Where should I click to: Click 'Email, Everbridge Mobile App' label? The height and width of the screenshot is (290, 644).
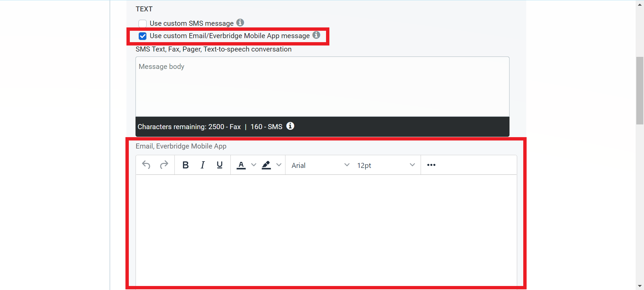click(x=181, y=146)
